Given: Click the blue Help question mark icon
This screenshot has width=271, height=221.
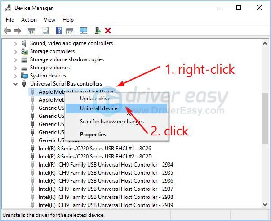Looking at the screenshot, I should [x=59, y=31].
